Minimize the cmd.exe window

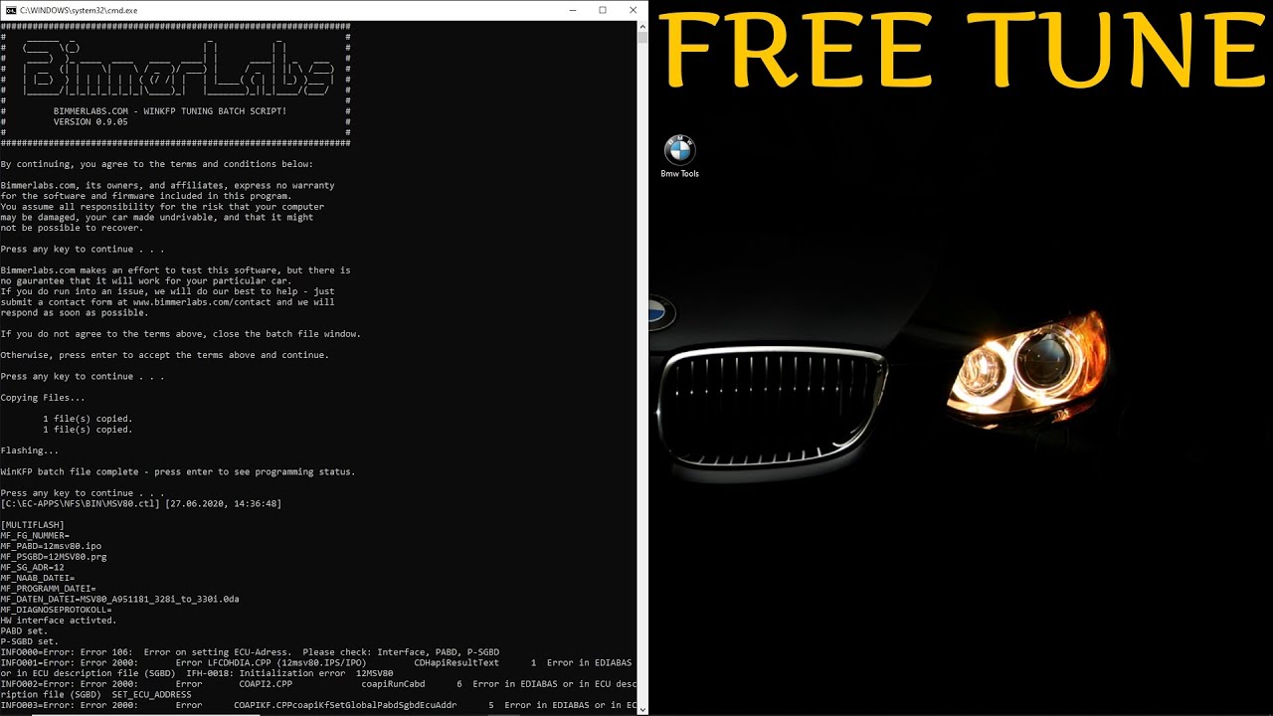point(572,10)
